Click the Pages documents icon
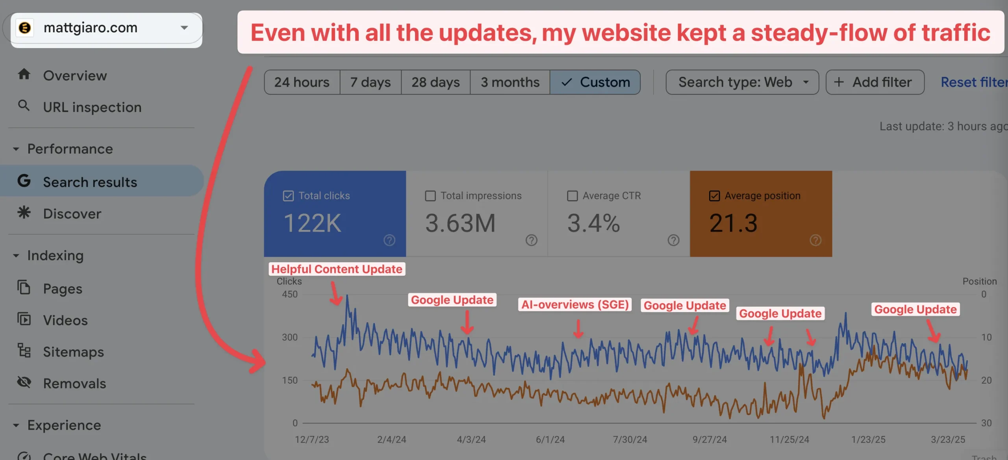 [24, 287]
